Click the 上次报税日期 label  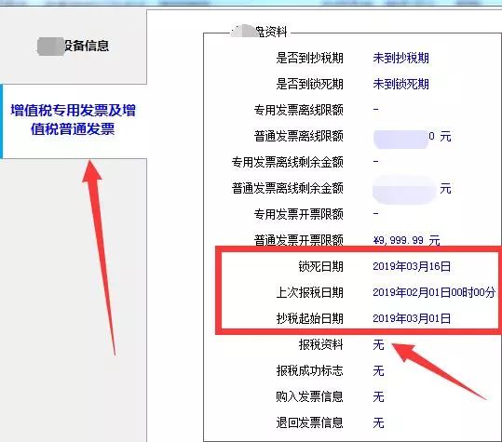tap(309, 292)
